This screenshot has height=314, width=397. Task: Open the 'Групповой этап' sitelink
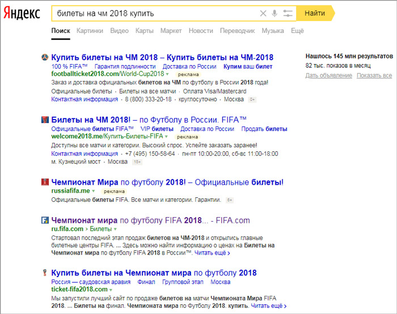coord(183,282)
